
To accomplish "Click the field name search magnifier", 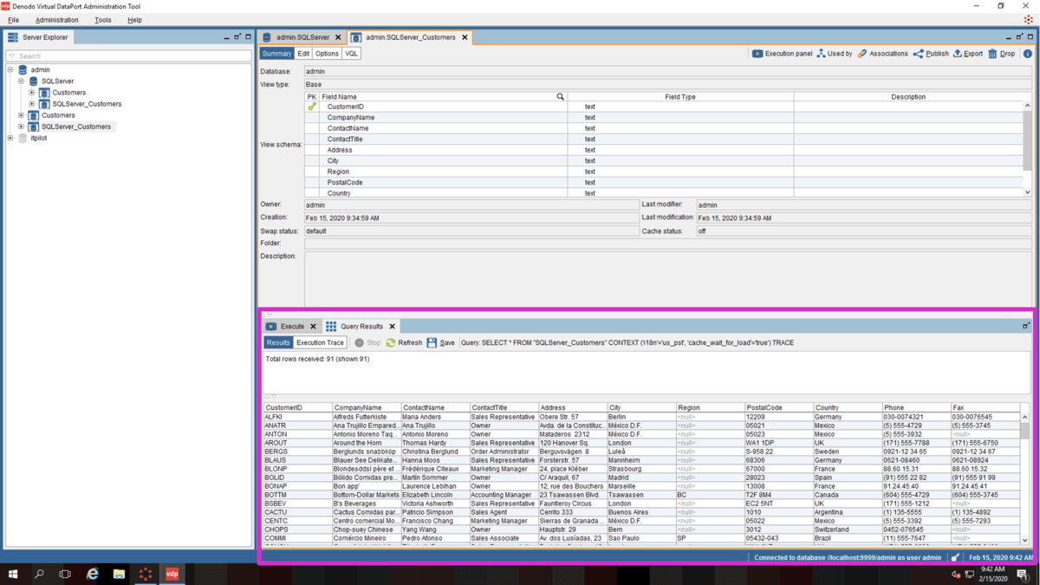I will coord(560,97).
